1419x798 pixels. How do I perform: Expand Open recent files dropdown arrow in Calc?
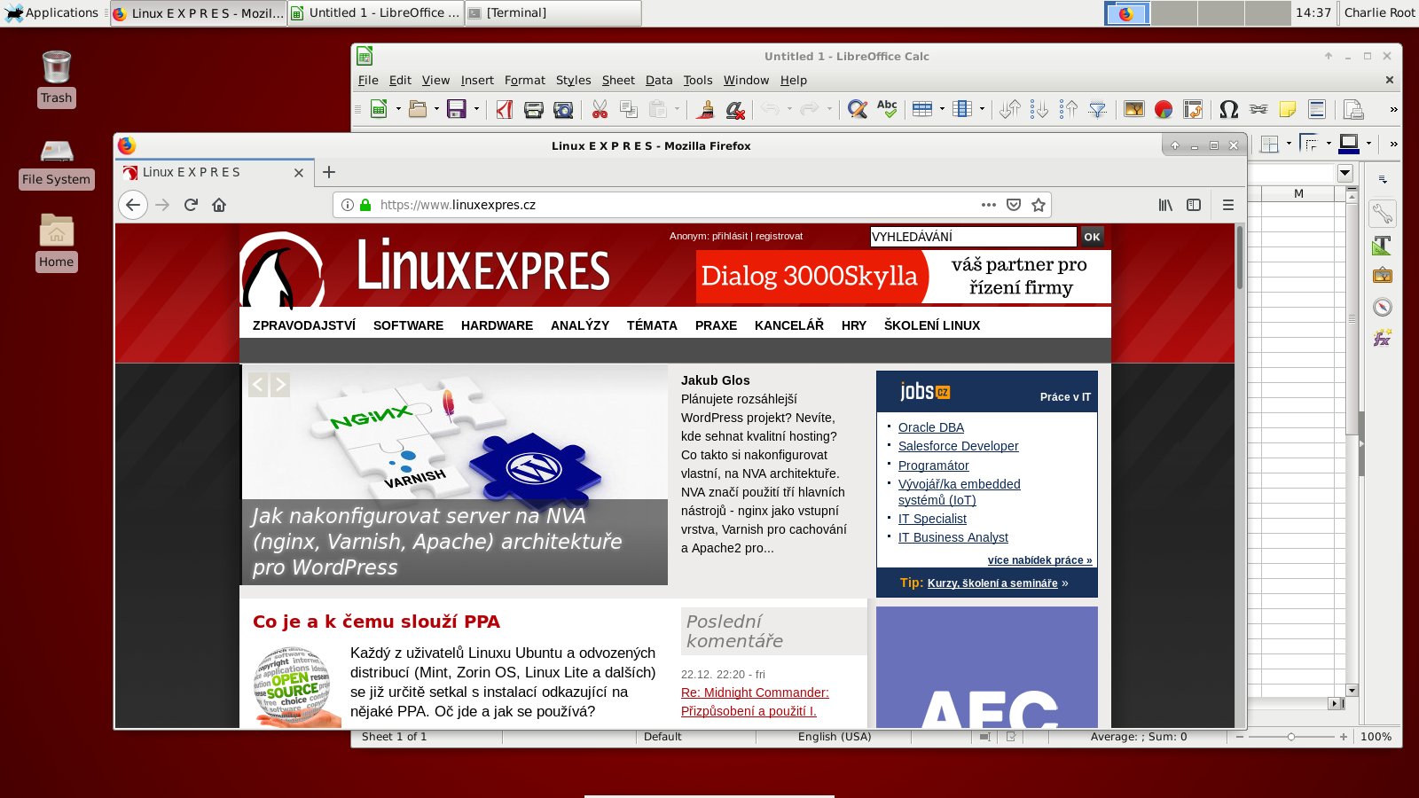(436, 109)
